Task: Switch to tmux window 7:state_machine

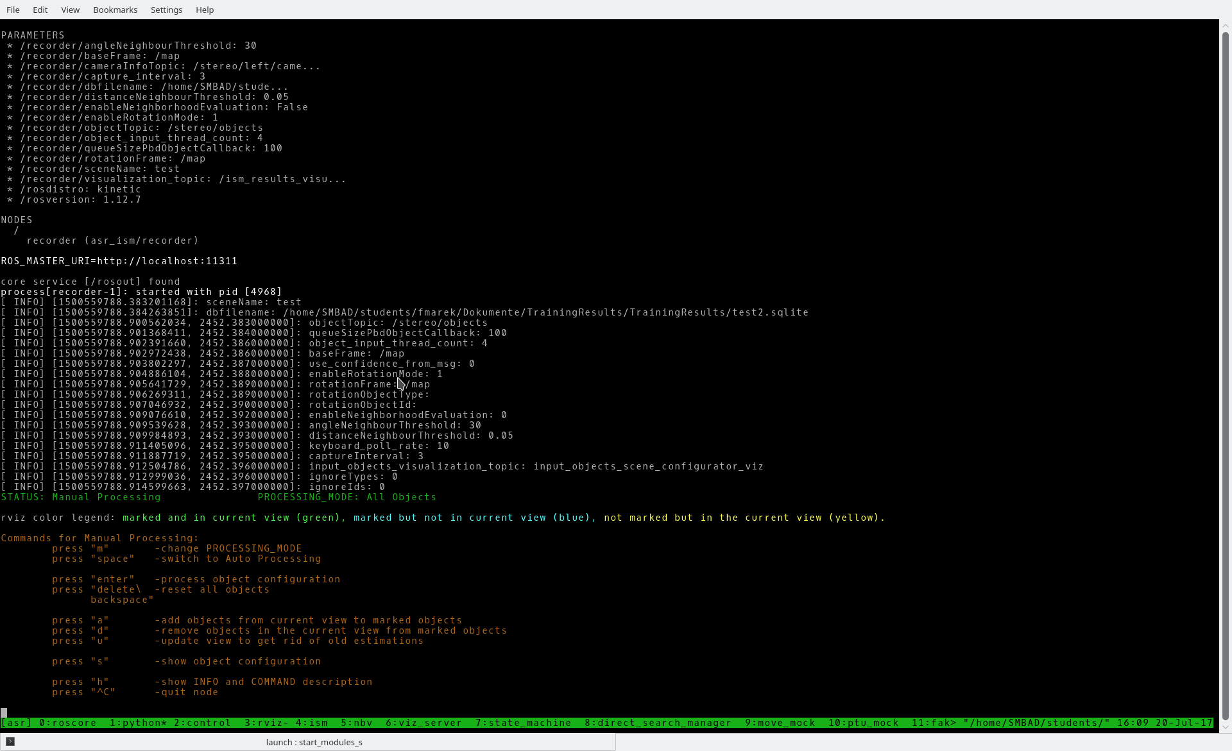Action: [523, 723]
